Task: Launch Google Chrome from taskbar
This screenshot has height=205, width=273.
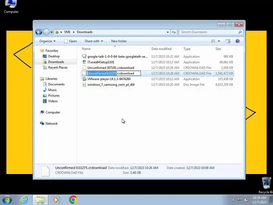Action: coord(73,200)
